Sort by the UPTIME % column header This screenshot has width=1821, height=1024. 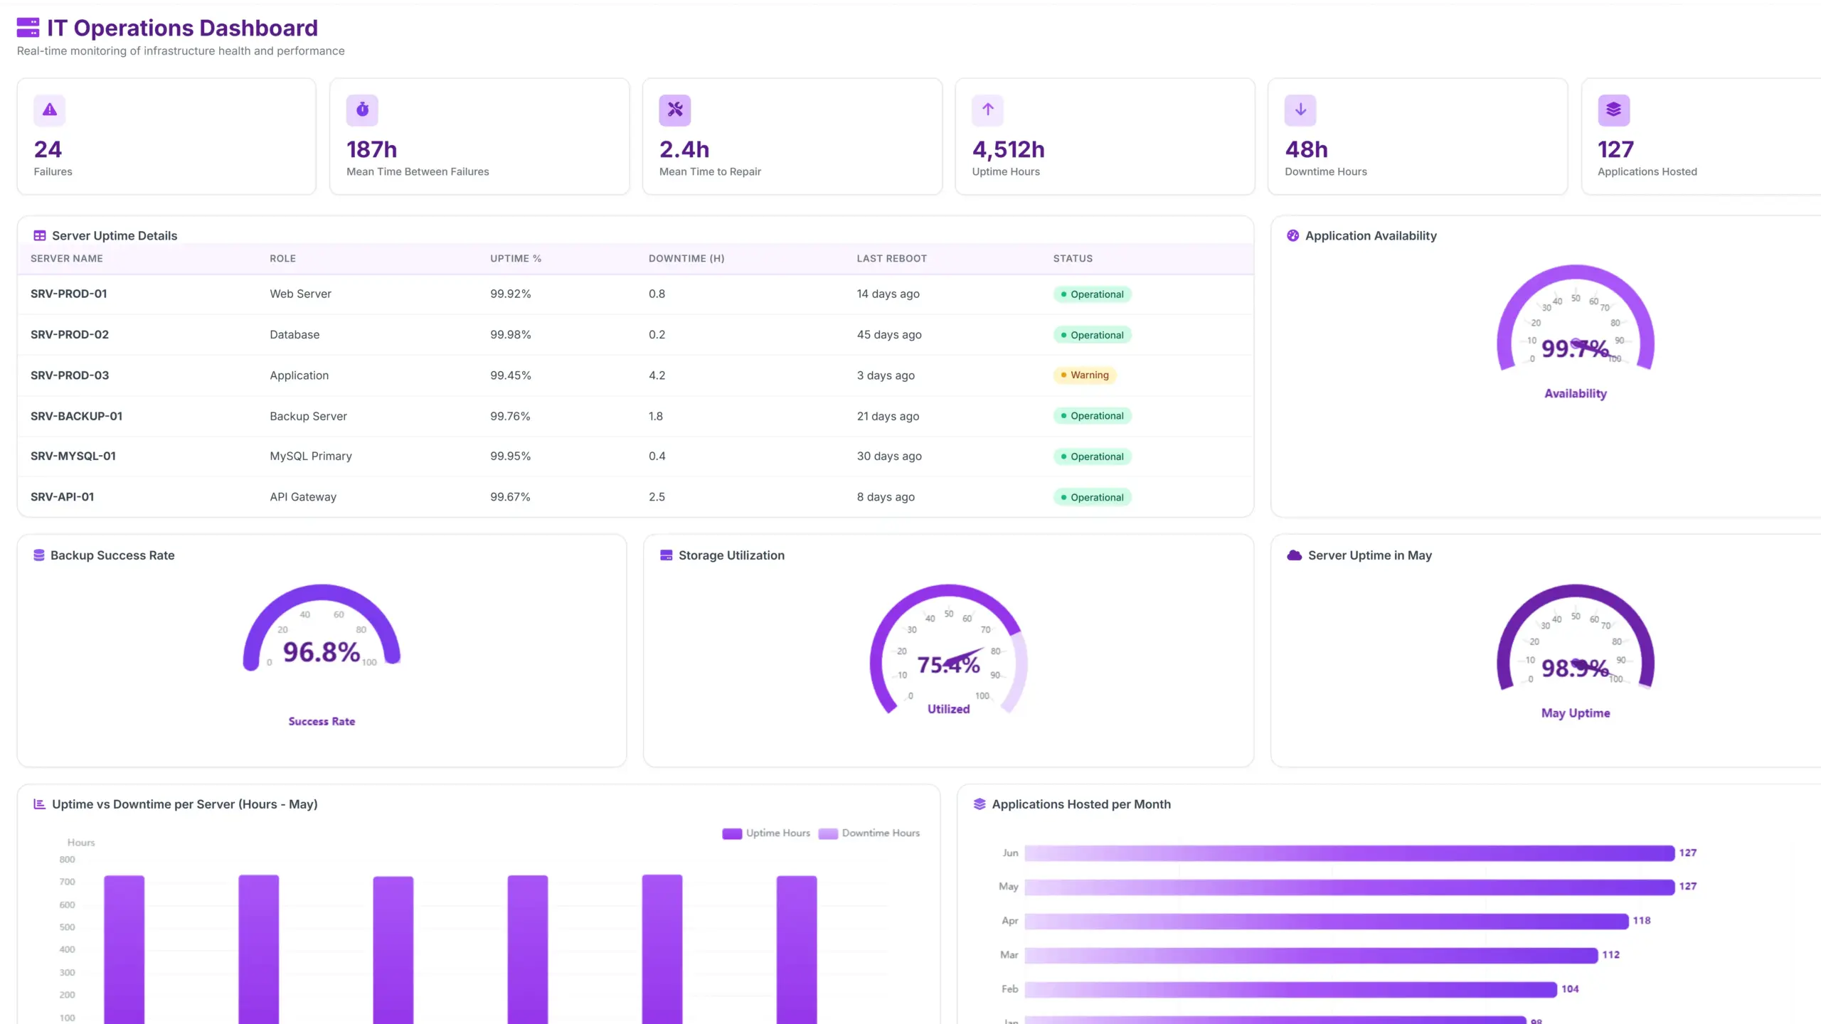point(516,259)
